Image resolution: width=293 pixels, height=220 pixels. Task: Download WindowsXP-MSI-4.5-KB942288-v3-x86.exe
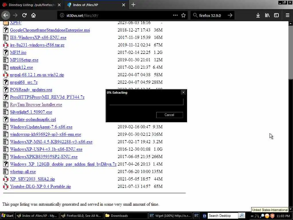(x=51, y=142)
